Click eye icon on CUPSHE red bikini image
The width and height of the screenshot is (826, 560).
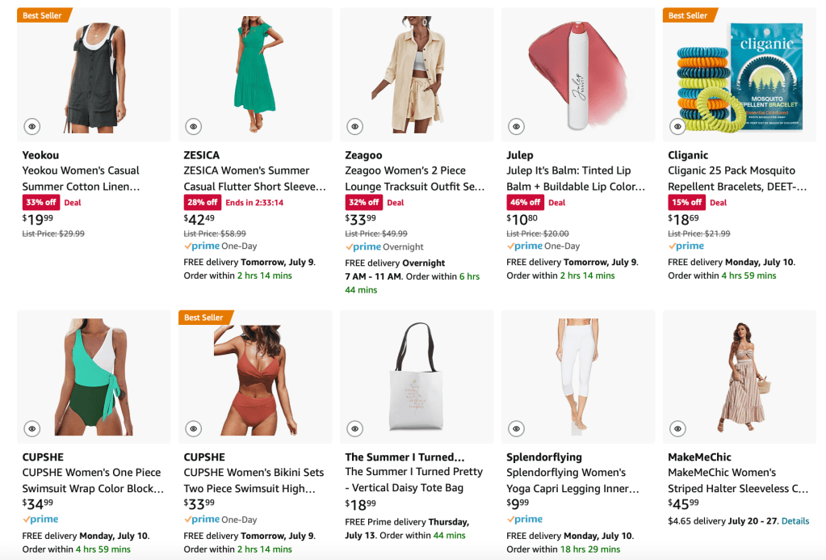(x=193, y=428)
